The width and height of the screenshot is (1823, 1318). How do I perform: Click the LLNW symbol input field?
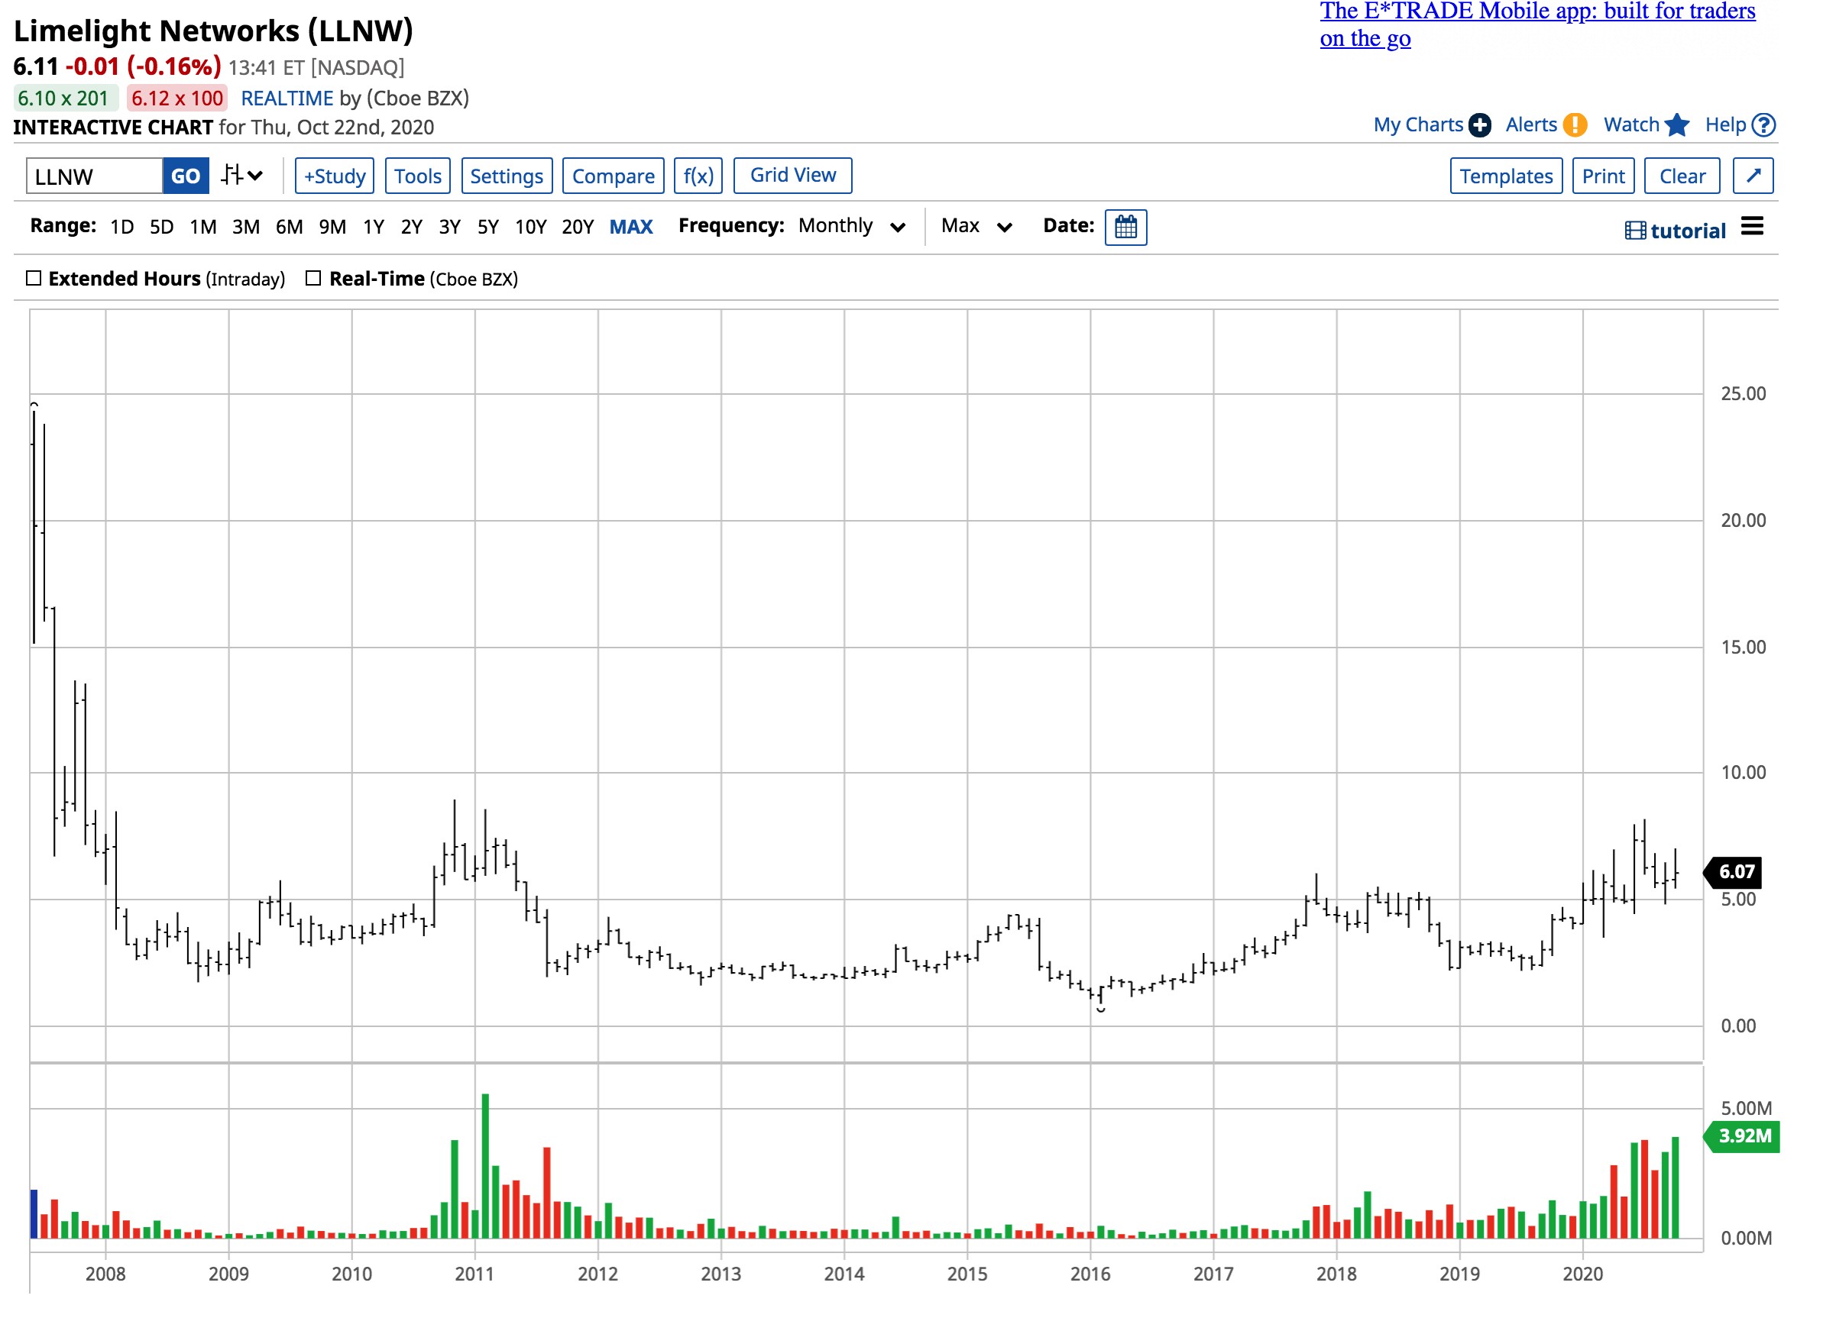point(95,176)
